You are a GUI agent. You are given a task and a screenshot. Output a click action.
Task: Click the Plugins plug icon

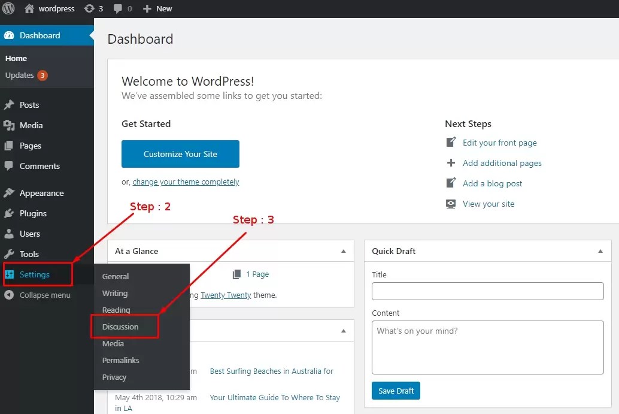(x=10, y=213)
